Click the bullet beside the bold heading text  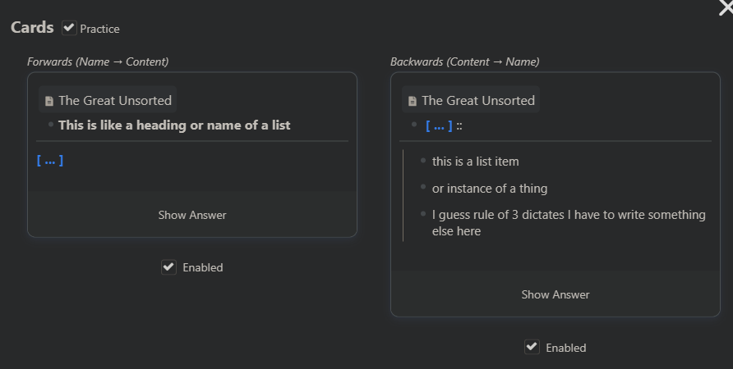coord(51,125)
